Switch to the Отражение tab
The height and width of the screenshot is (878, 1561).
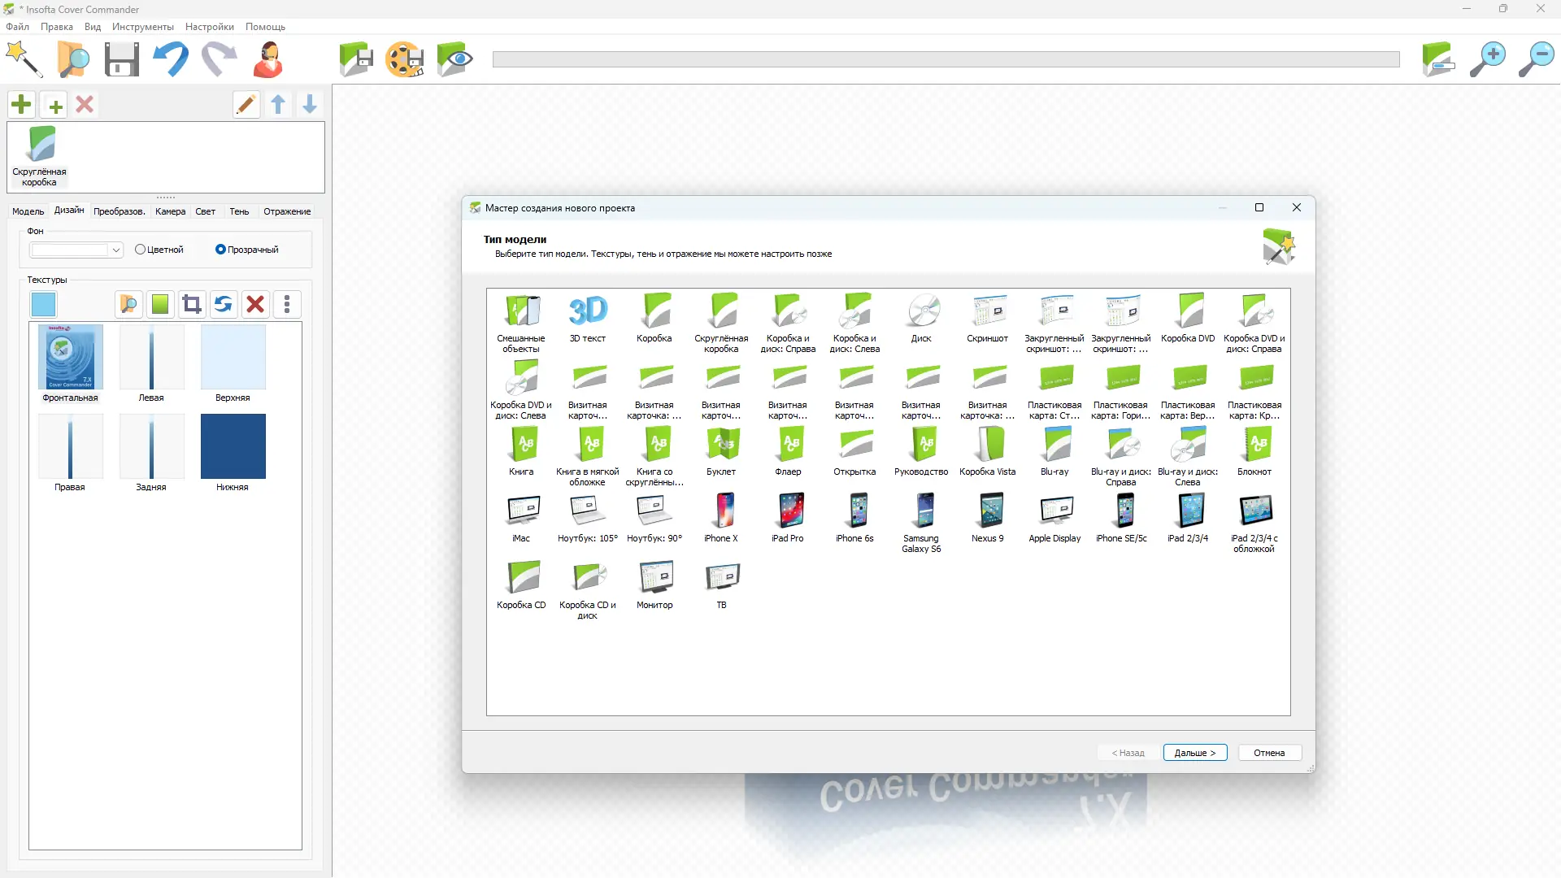[286, 211]
